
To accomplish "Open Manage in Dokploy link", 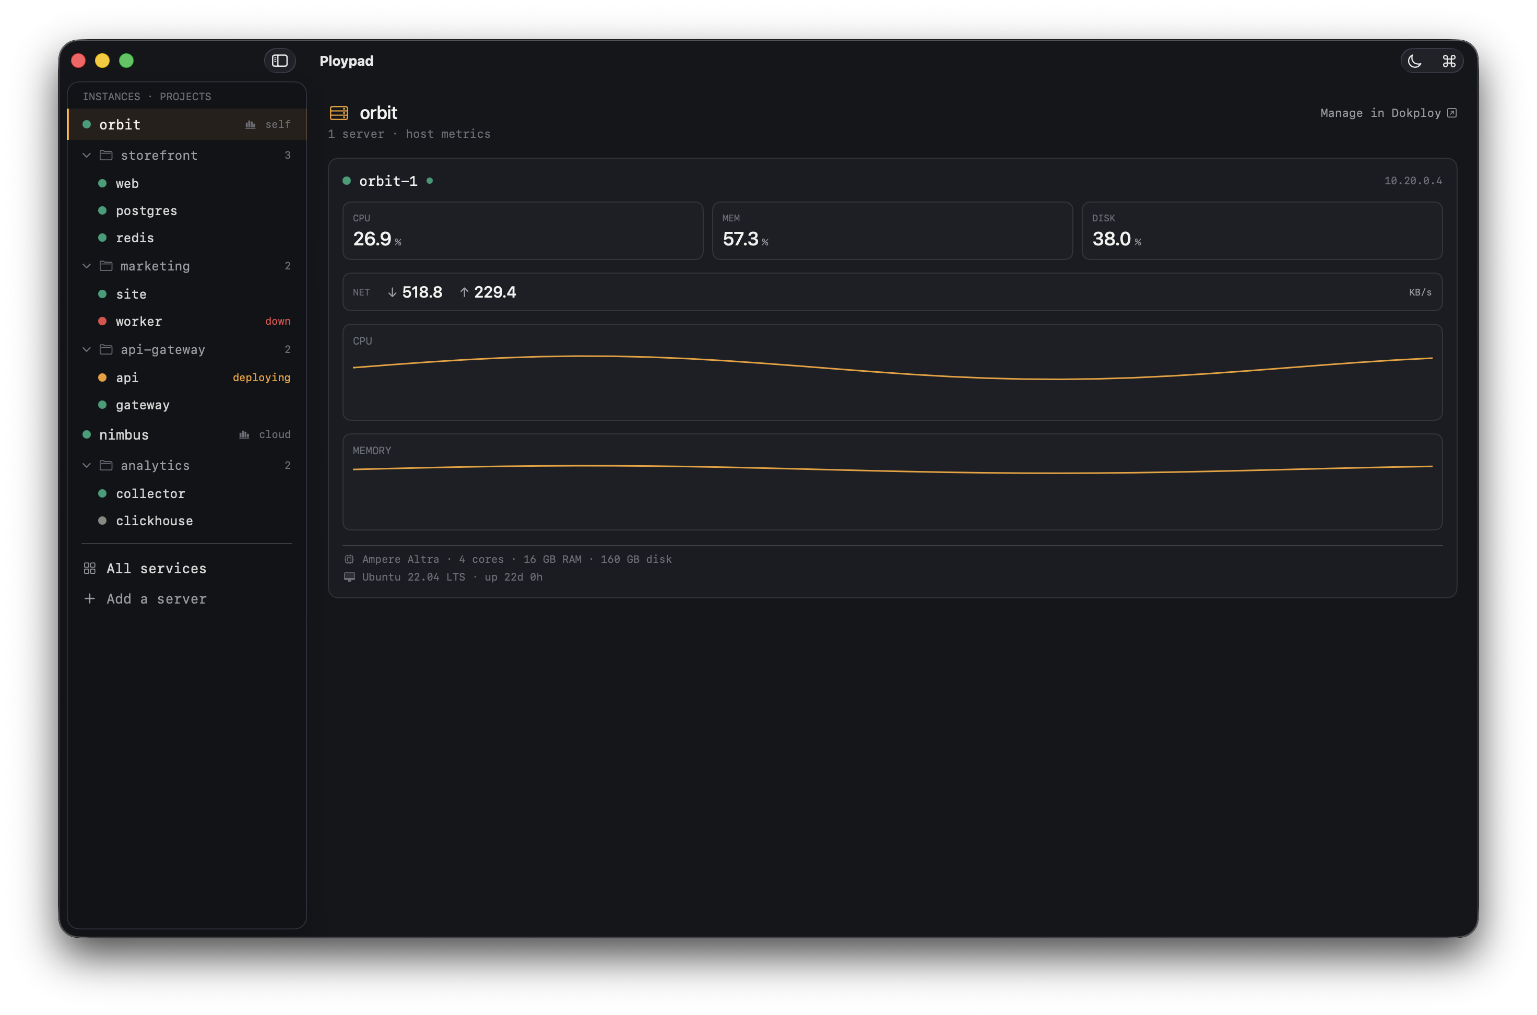I will click(x=1388, y=113).
